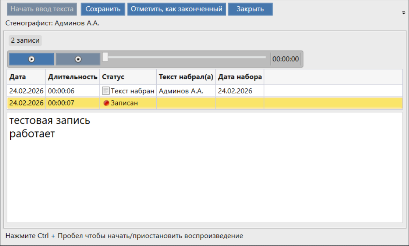Click the 'Начать ввод текста' button
Image resolution: width=409 pixels, height=246 pixels.
pyautogui.click(x=42, y=9)
